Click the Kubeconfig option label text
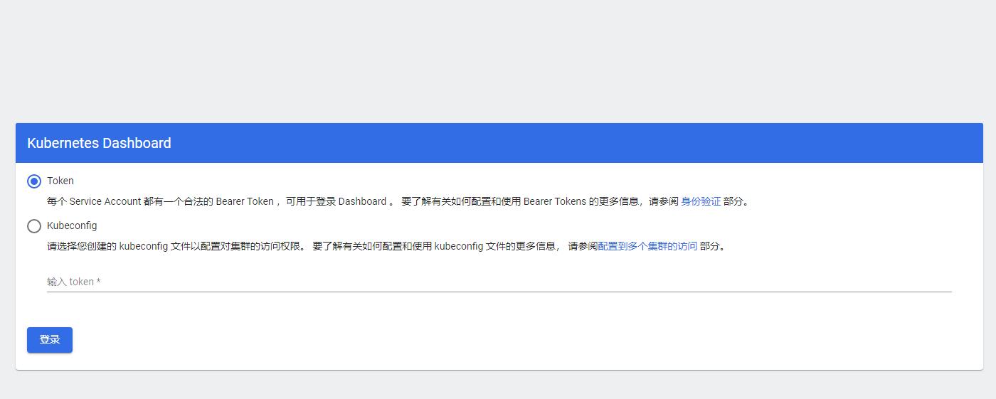Screen dimensions: 996x399 coord(72,225)
